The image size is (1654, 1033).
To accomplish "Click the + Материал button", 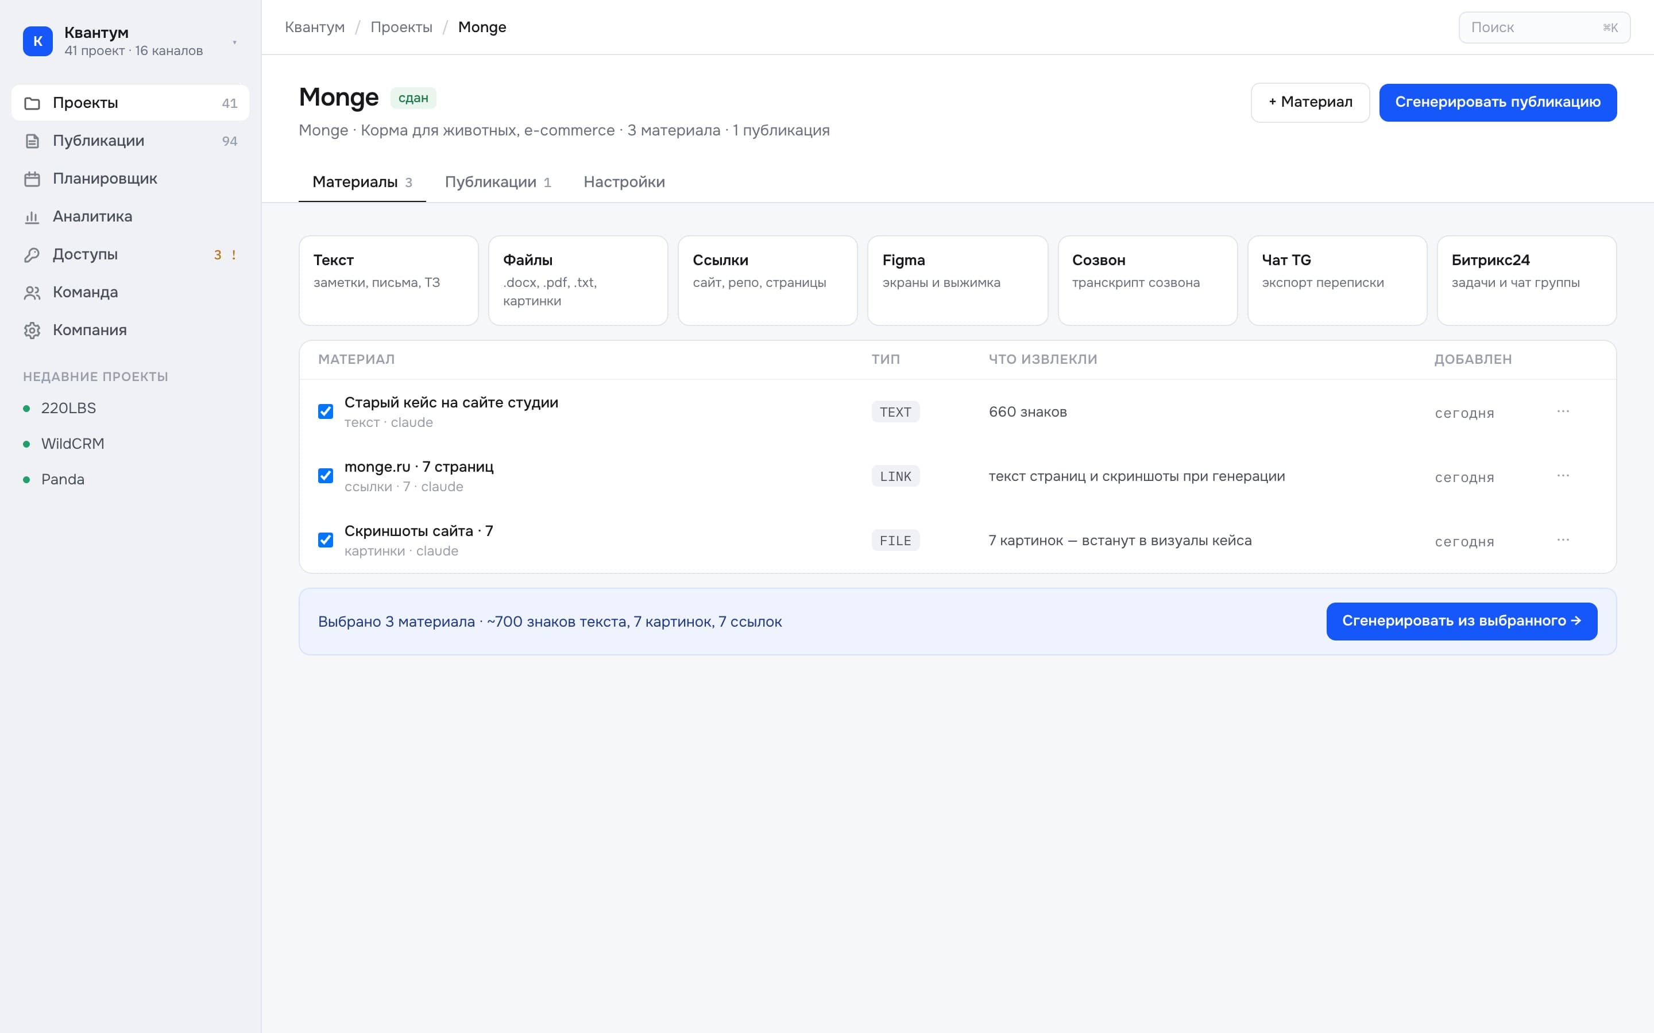I will [1310, 103].
